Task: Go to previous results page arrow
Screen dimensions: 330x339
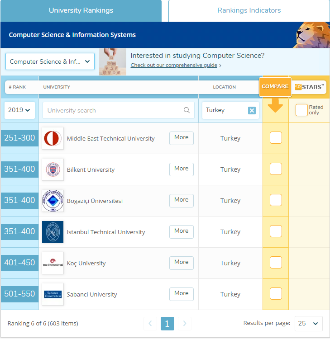Action: (150, 324)
